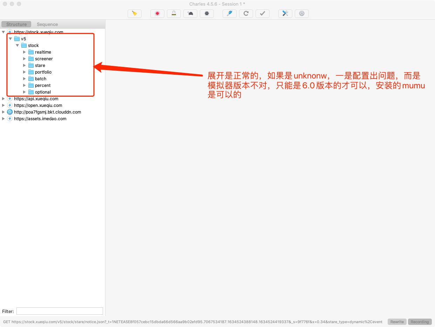Expand the optional folder

pos(25,92)
